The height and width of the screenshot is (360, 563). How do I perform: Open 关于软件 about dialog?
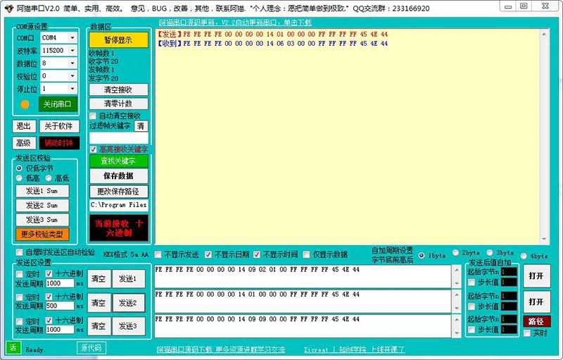(58, 126)
